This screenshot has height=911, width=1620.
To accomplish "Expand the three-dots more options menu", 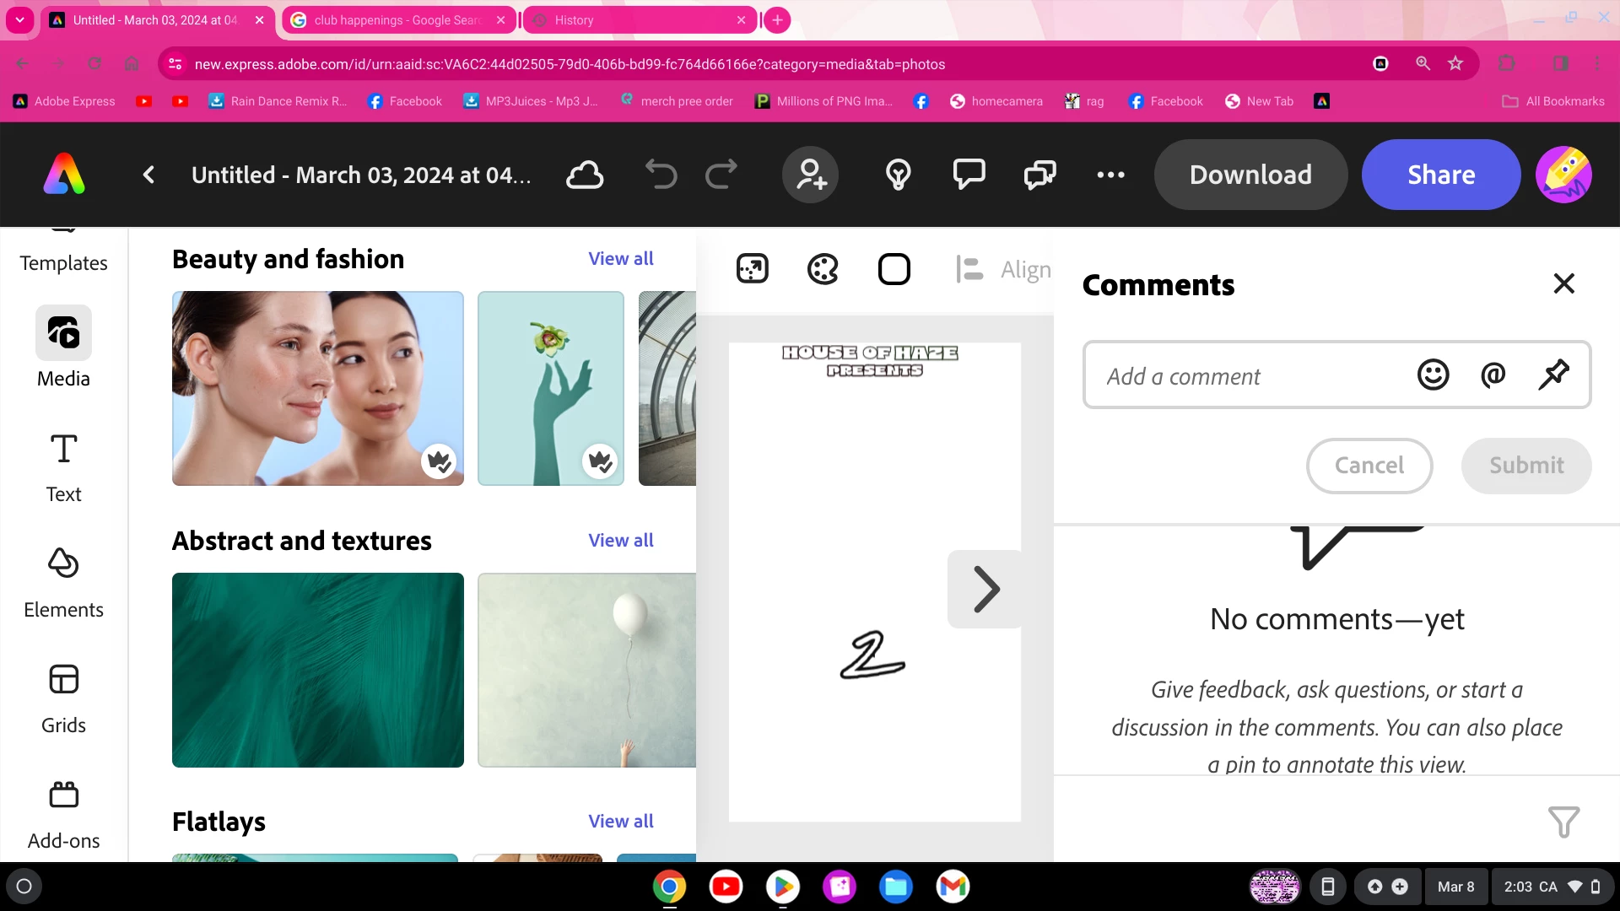I will [1110, 175].
